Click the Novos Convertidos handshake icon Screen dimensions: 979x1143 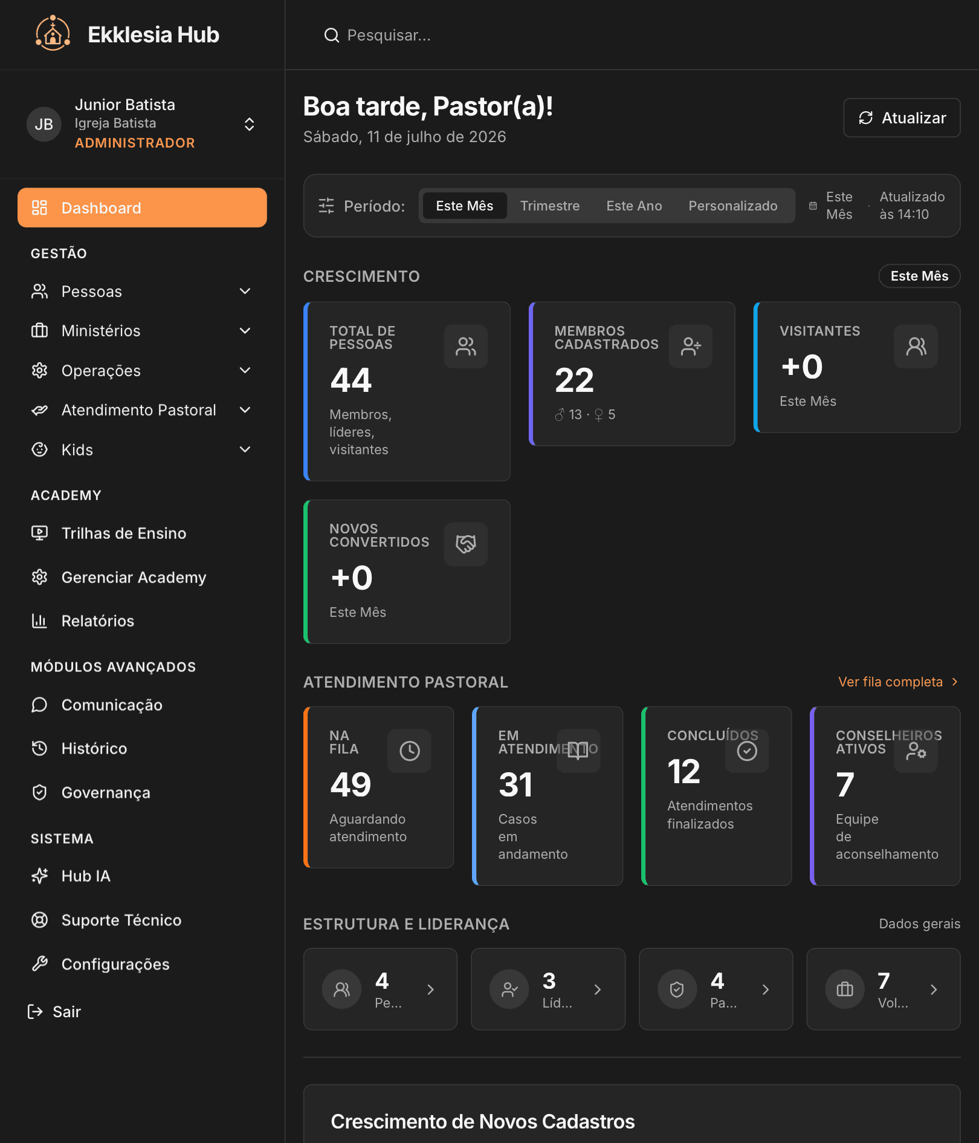pos(466,544)
